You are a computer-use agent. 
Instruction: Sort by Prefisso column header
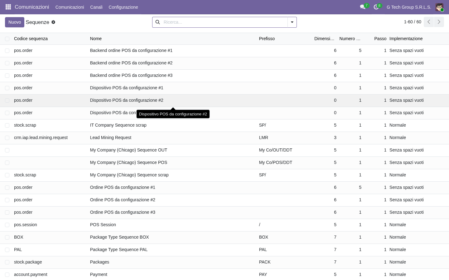[x=267, y=39]
